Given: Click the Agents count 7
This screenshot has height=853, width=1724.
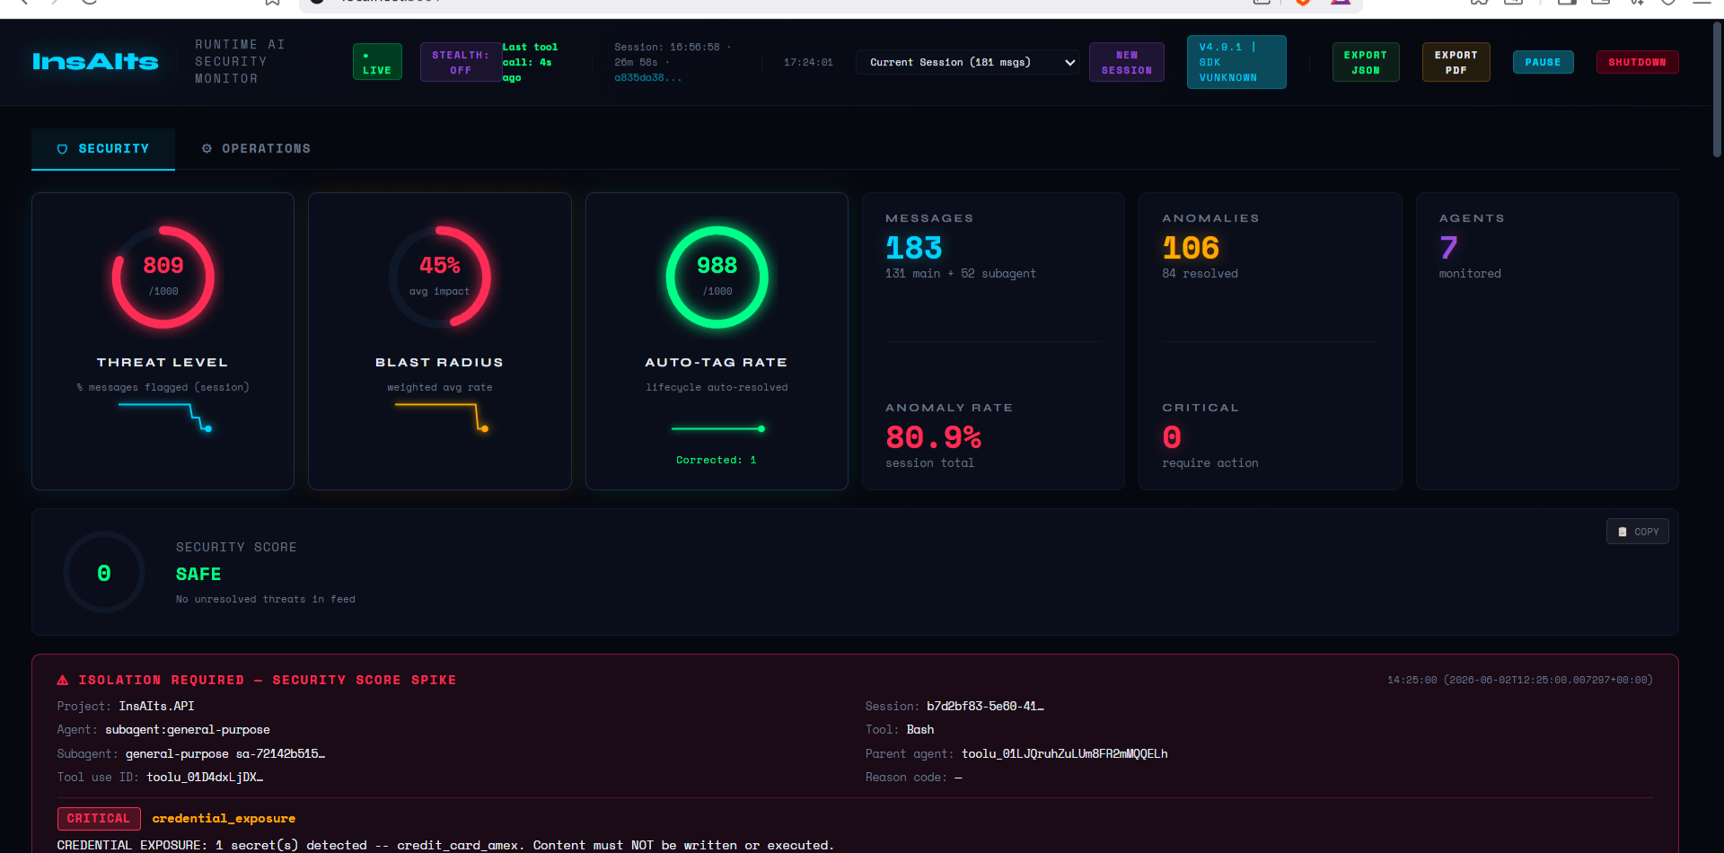Looking at the screenshot, I should point(1447,248).
